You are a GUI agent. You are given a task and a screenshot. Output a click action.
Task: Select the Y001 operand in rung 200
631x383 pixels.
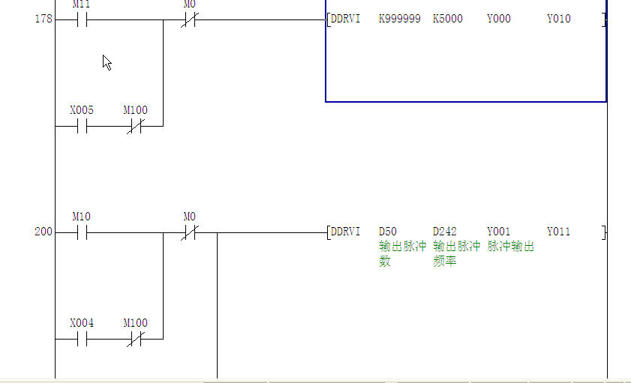click(x=498, y=232)
